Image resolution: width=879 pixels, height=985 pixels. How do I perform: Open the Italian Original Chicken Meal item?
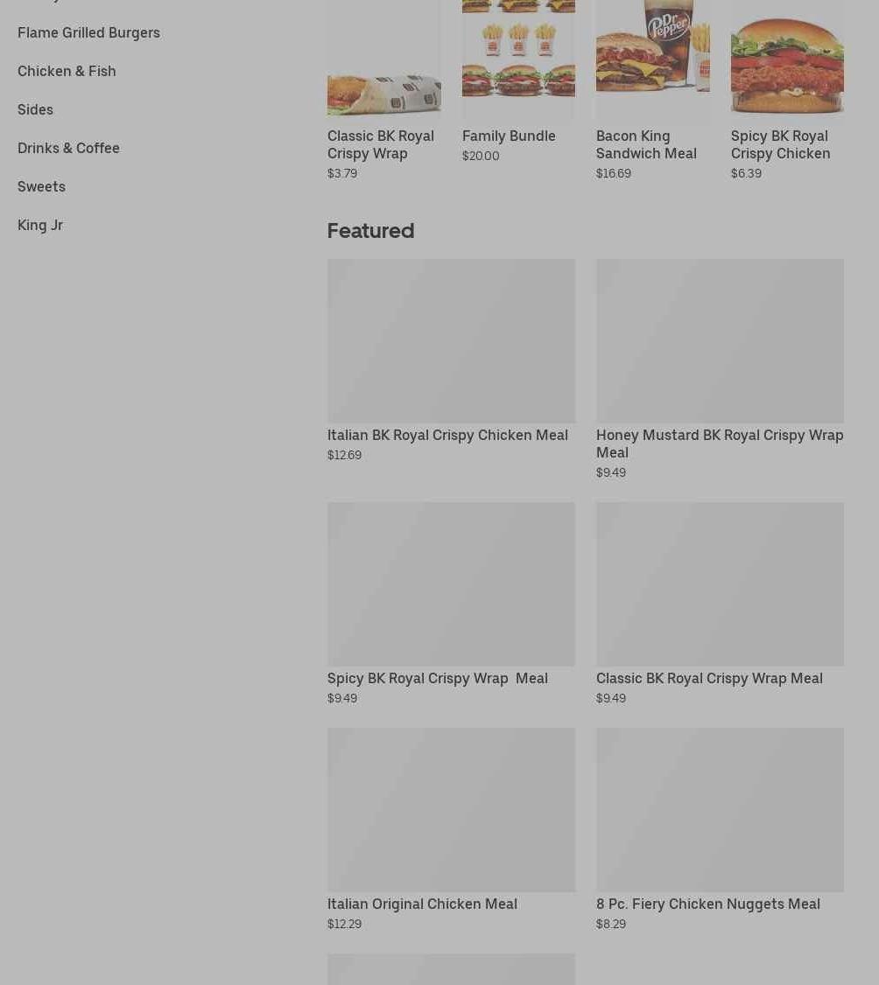coord(423,904)
